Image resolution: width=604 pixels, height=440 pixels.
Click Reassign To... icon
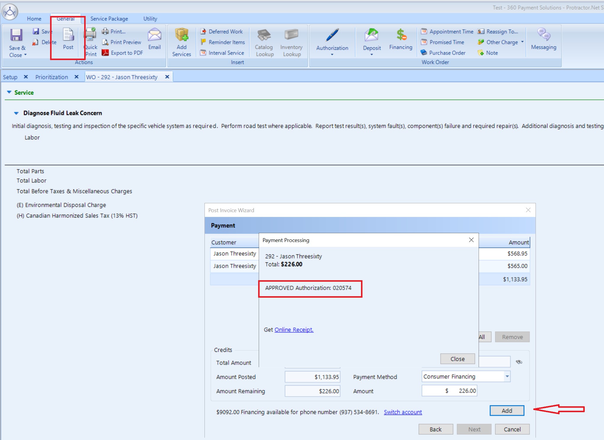pyautogui.click(x=481, y=31)
